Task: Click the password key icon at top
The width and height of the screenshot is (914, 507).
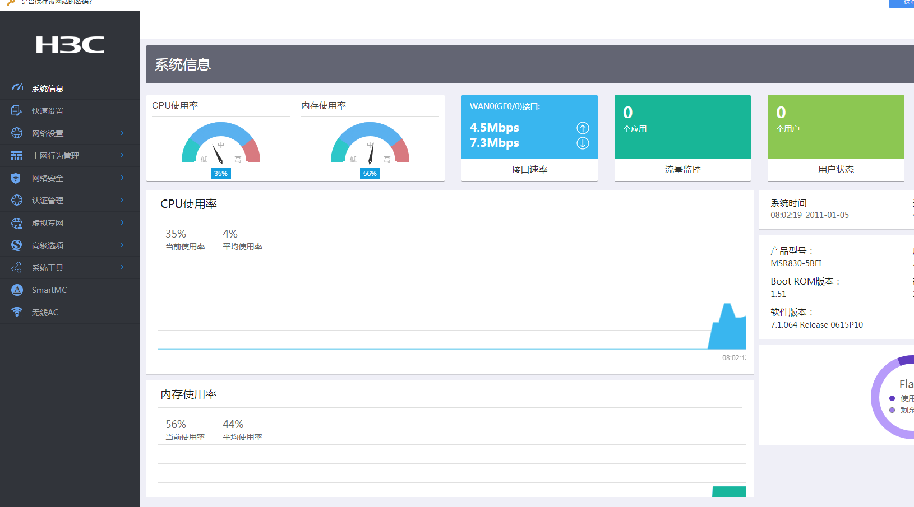Action: 11,3
